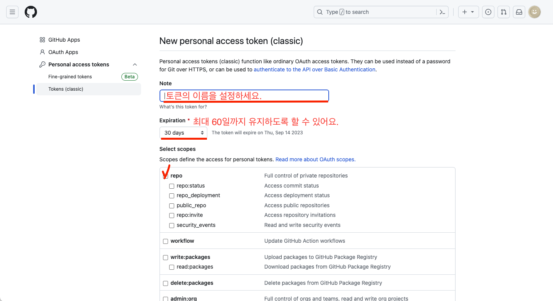
Task: Click the Select scopes heading
Action: click(x=178, y=149)
